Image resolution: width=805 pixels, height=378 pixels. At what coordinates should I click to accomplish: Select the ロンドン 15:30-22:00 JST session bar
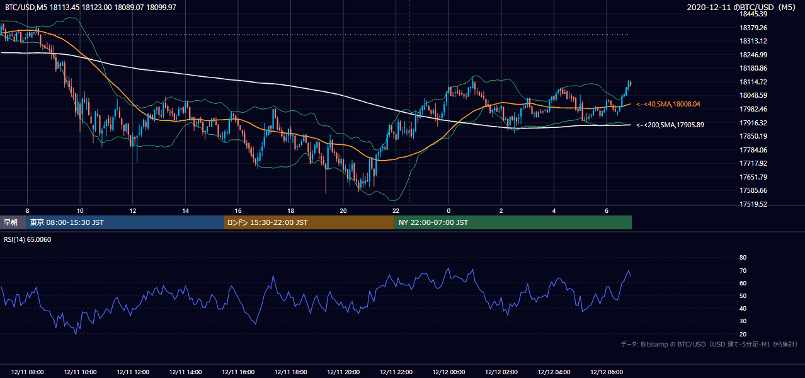[x=309, y=222]
